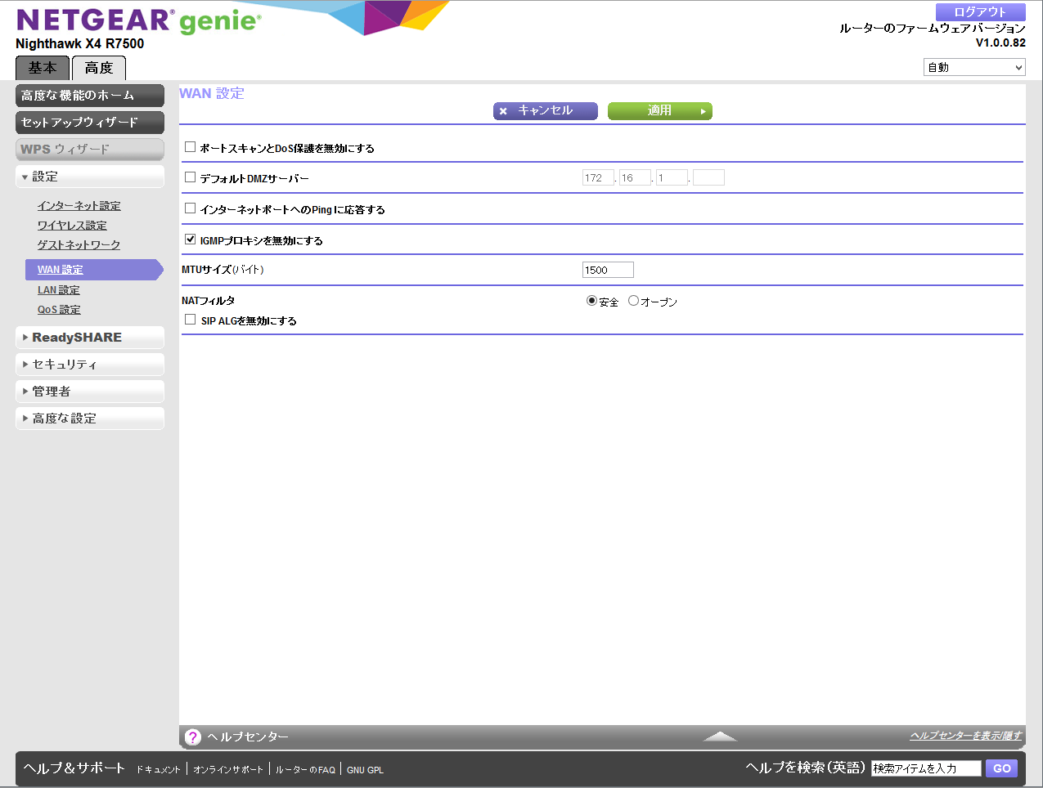The height and width of the screenshot is (788, 1043).
Task: Expand the 管理者 sidebar section
Action: tap(89, 392)
